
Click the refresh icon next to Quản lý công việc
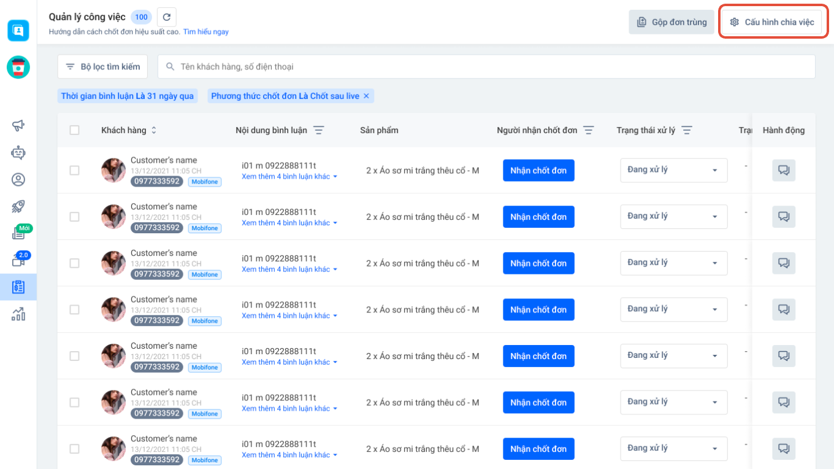pyautogui.click(x=166, y=17)
